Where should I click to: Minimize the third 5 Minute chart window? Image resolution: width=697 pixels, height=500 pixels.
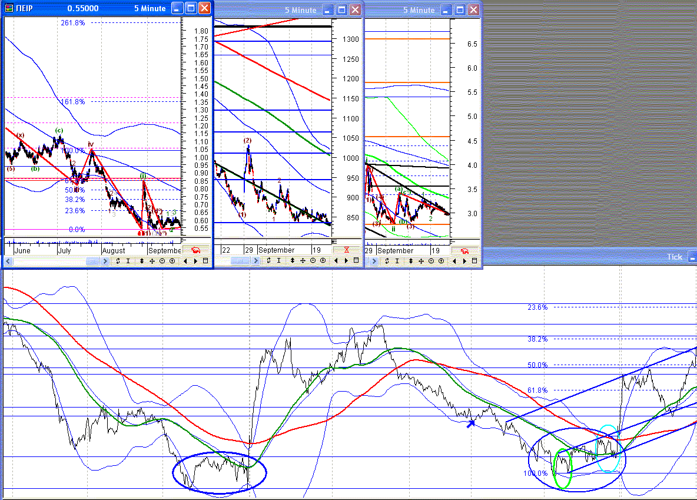point(446,10)
